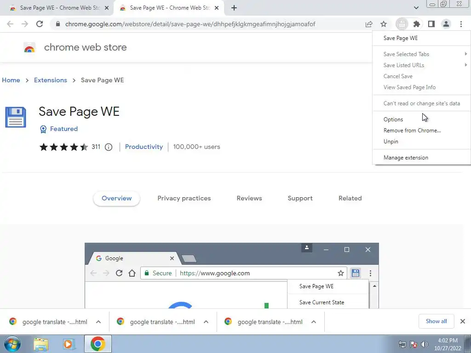Expand the Save Listed URLs submenu
This screenshot has height=353, width=471.
click(422, 65)
